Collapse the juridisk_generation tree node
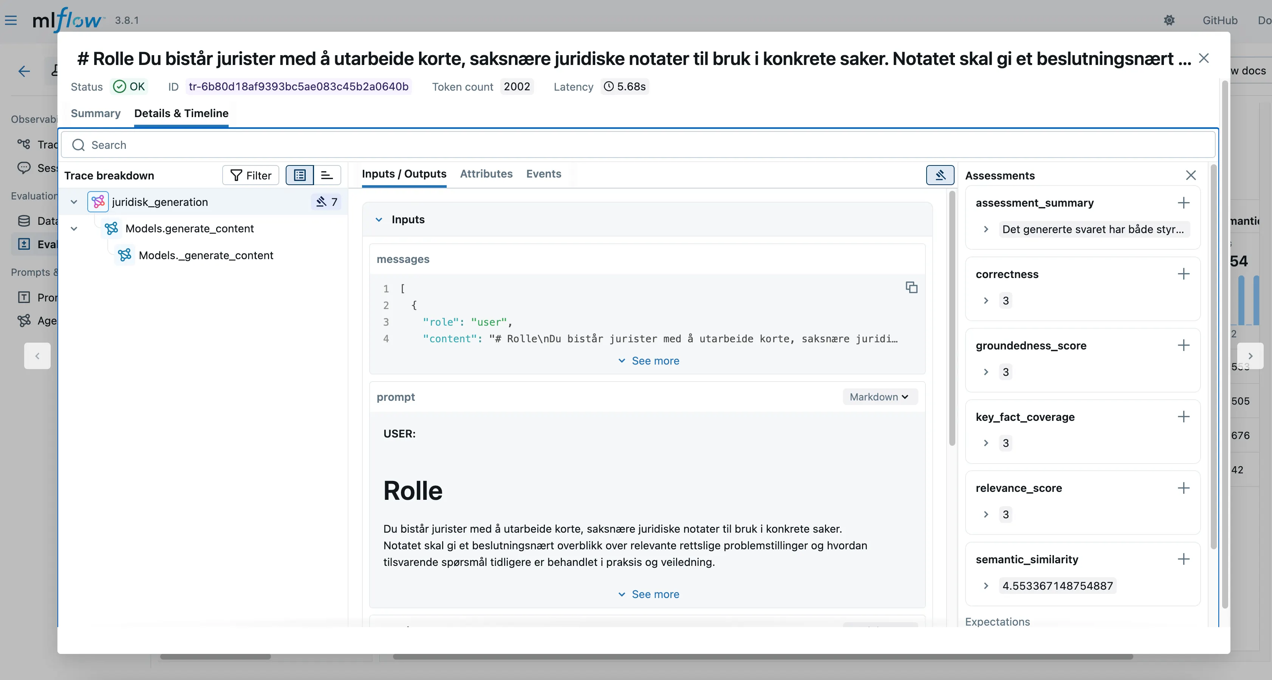 click(x=74, y=202)
